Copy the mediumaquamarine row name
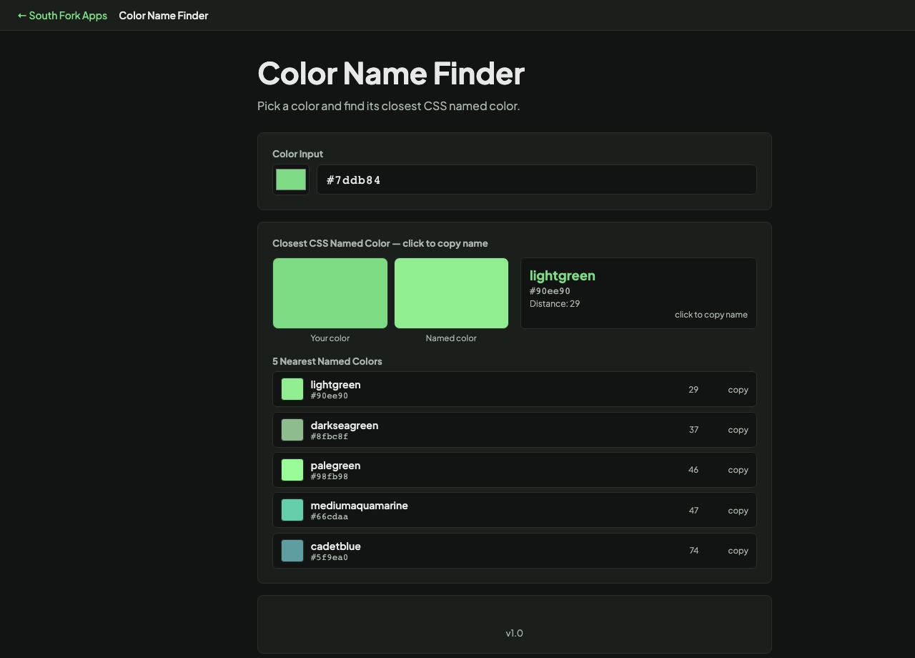Viewport: 915px width, 658px height. point(738,511)
